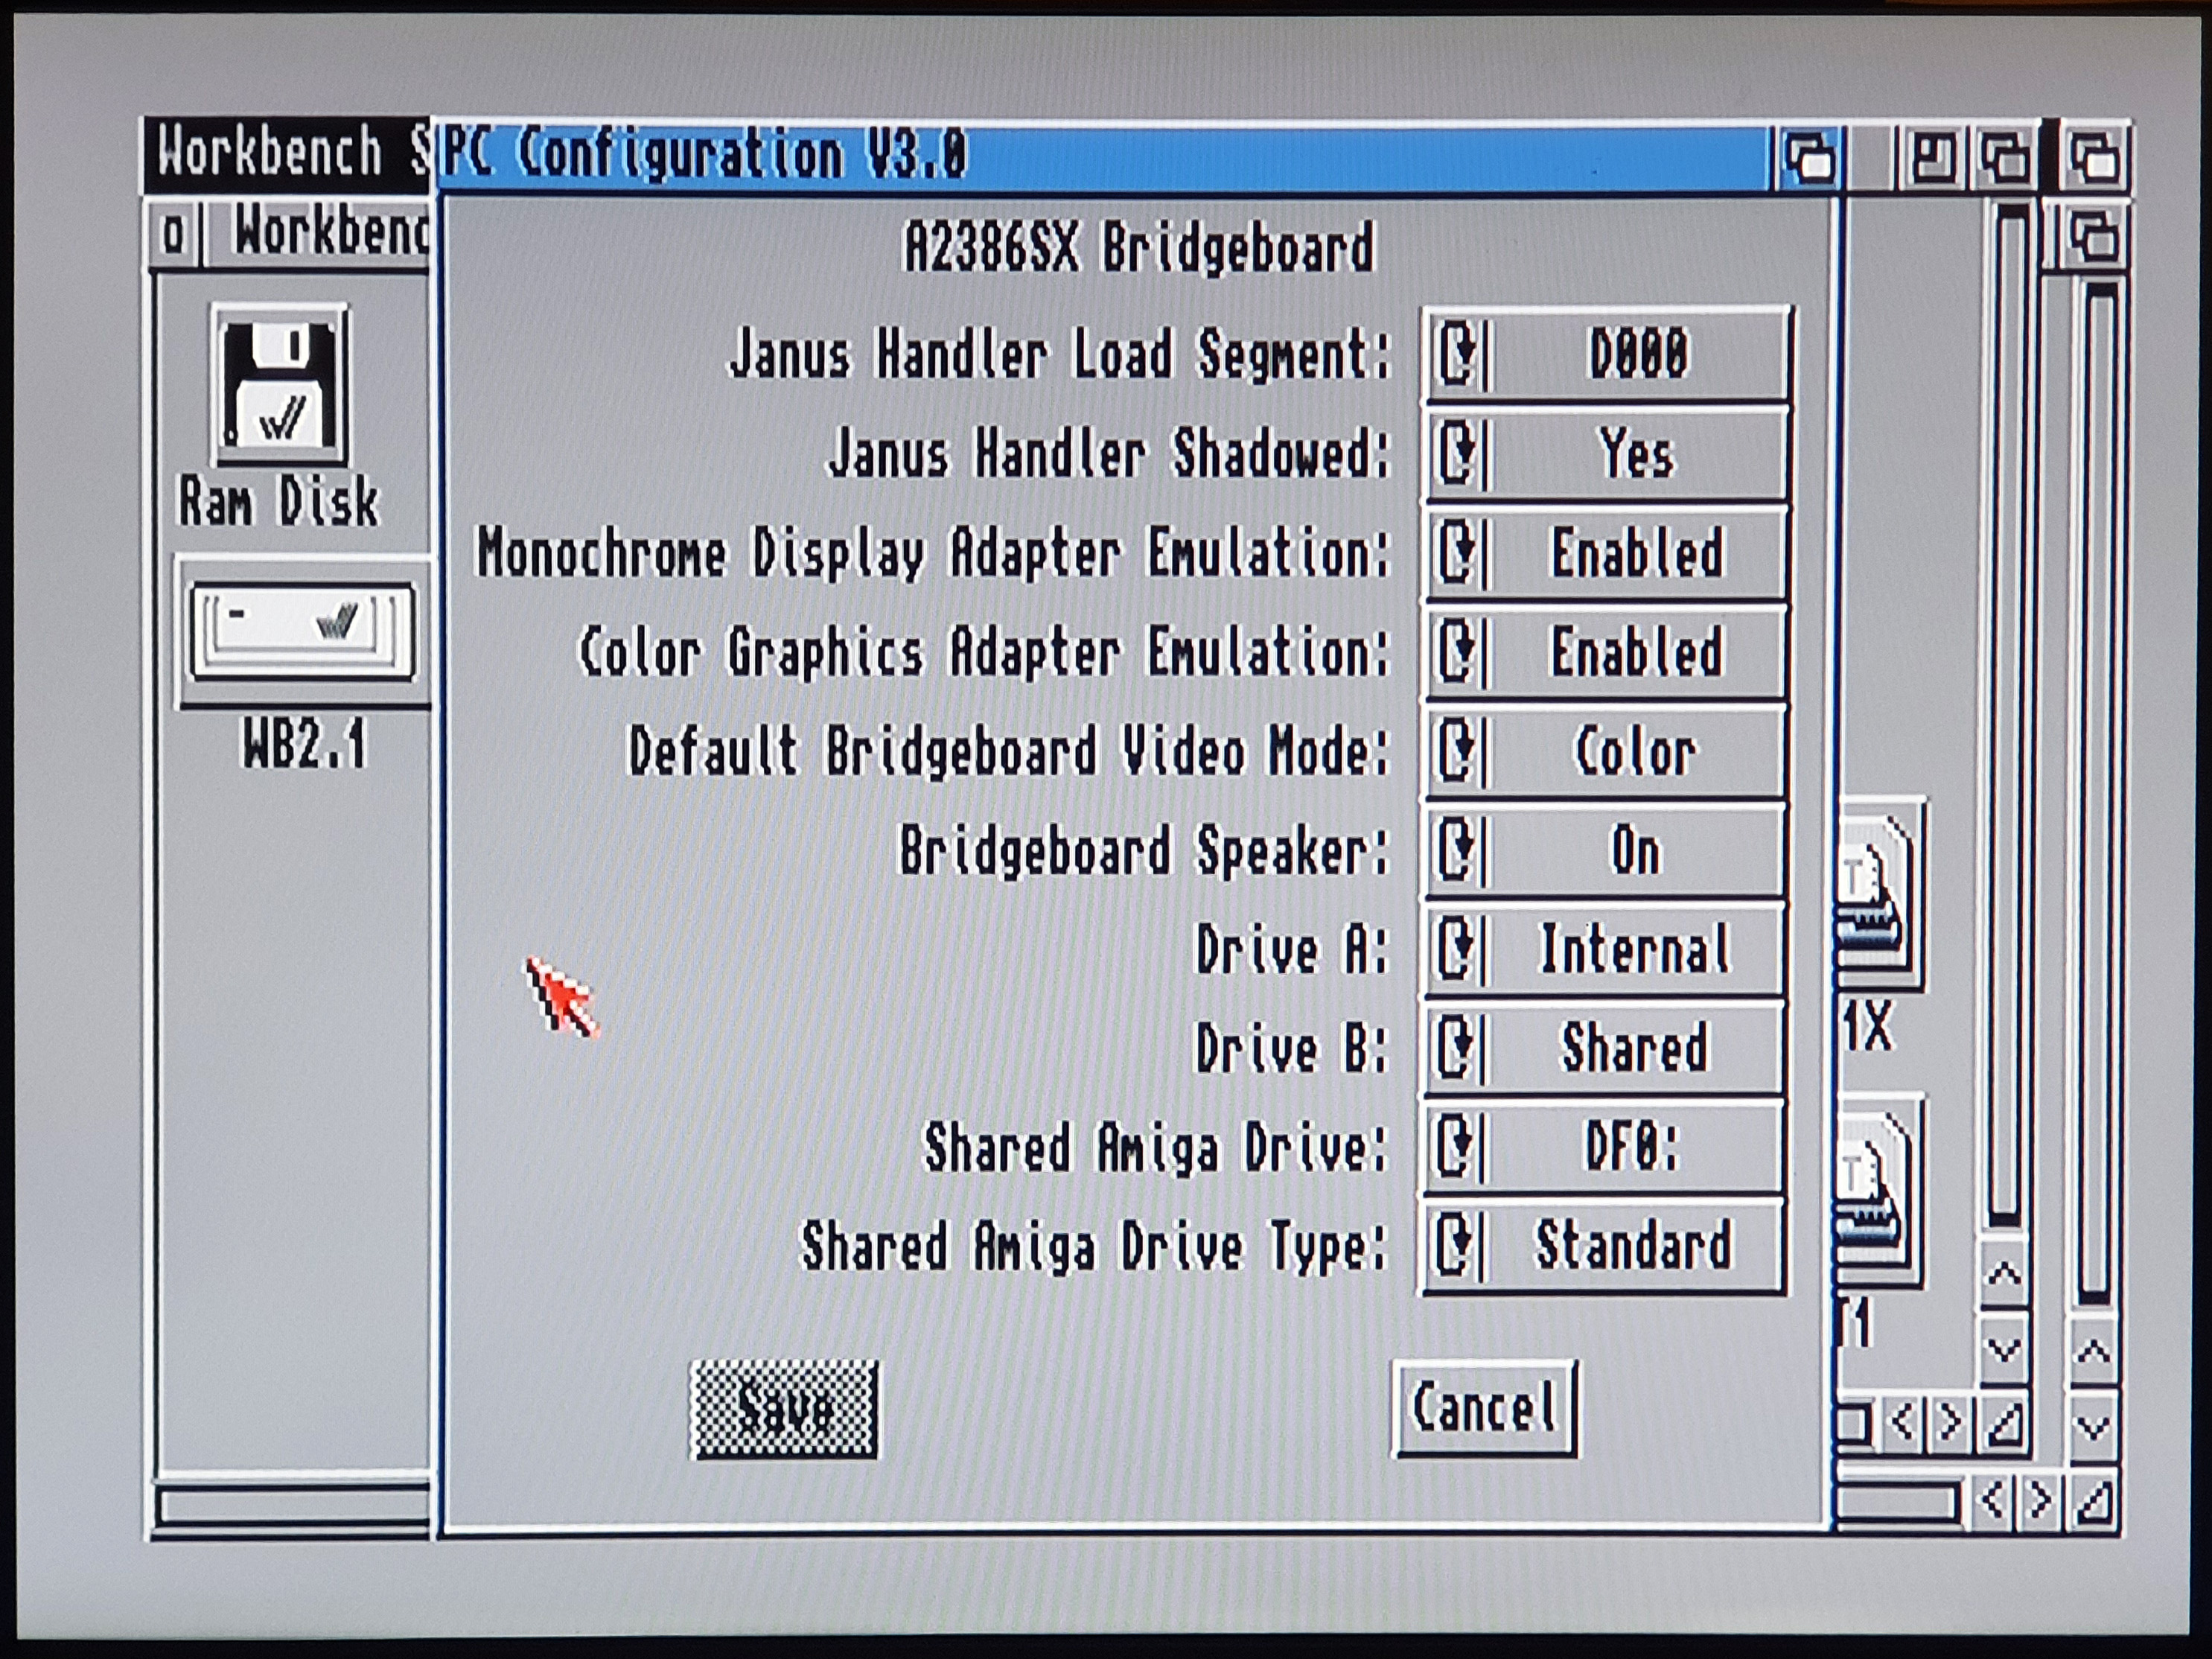Click outer window scroll up arrow
This screenshot has width=2212, height=1659.
(x=2092, y=1352)
